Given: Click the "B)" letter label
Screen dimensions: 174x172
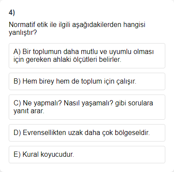Looking at the screenshot, I should (x=17, y=81).
